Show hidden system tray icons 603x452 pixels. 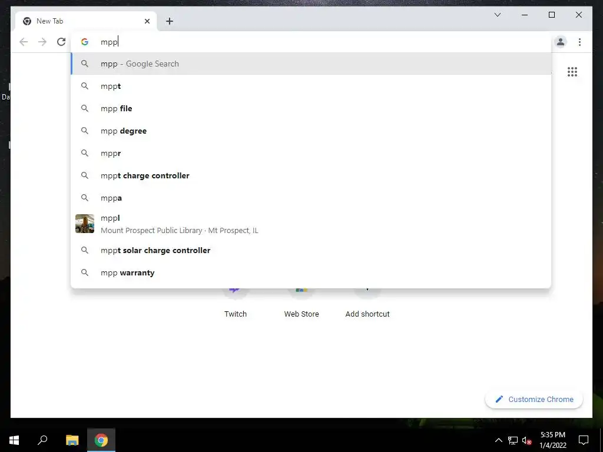coord(498,440)
